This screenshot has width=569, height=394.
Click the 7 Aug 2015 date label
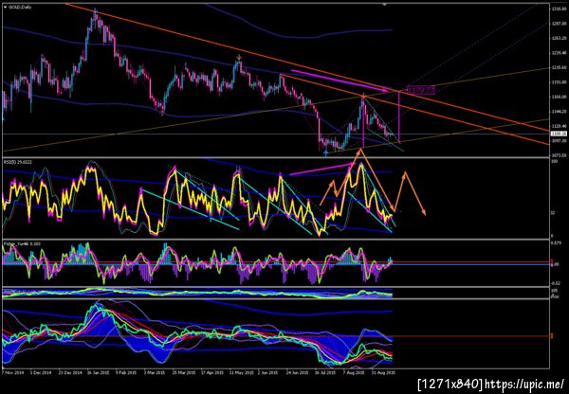click(x=356, y=372)
